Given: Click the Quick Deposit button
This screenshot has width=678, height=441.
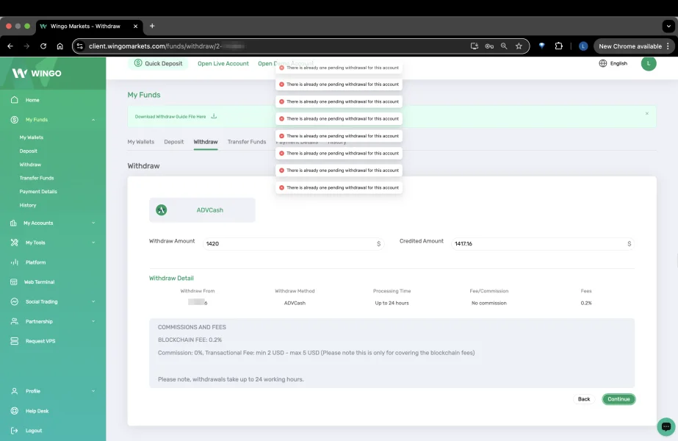Looking at the screenshot, I should tap(158, 63).
